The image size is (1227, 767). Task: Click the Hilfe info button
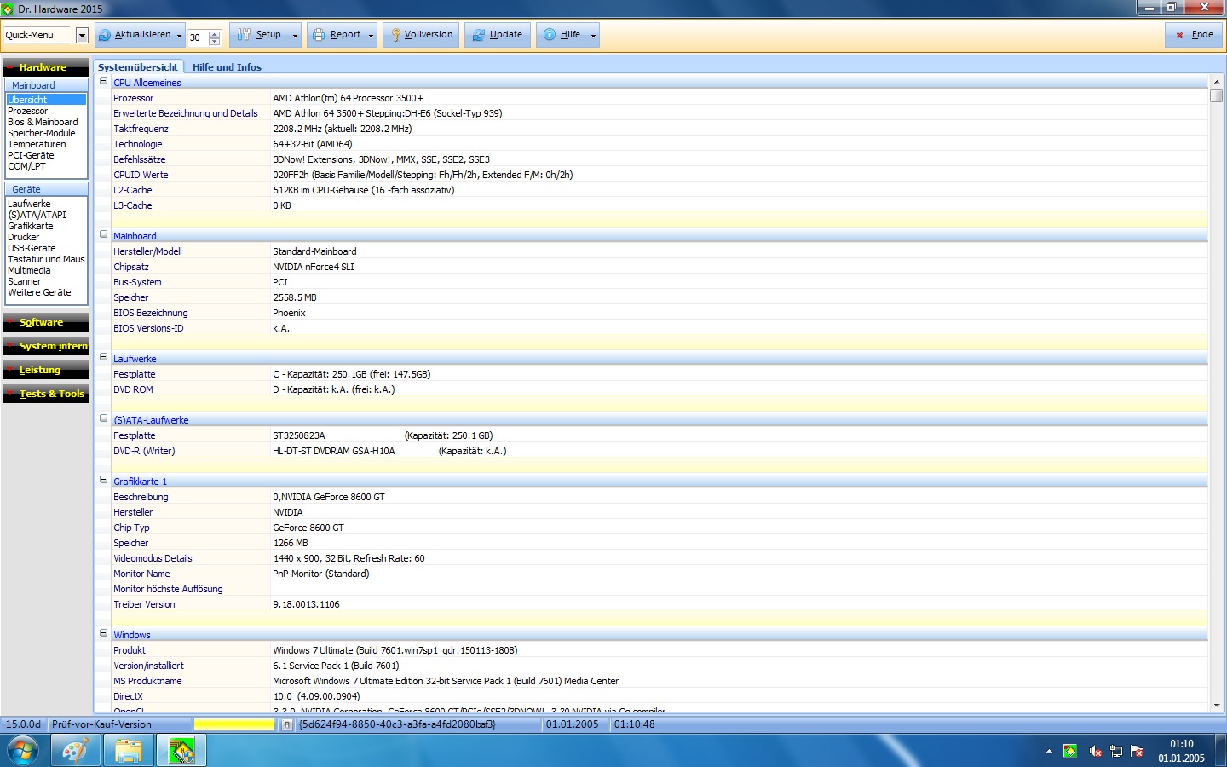coord(562,35)
